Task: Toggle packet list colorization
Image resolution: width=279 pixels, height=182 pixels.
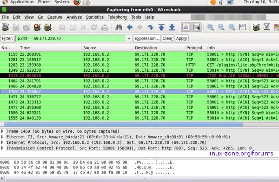Action: (x=186, y=27)
